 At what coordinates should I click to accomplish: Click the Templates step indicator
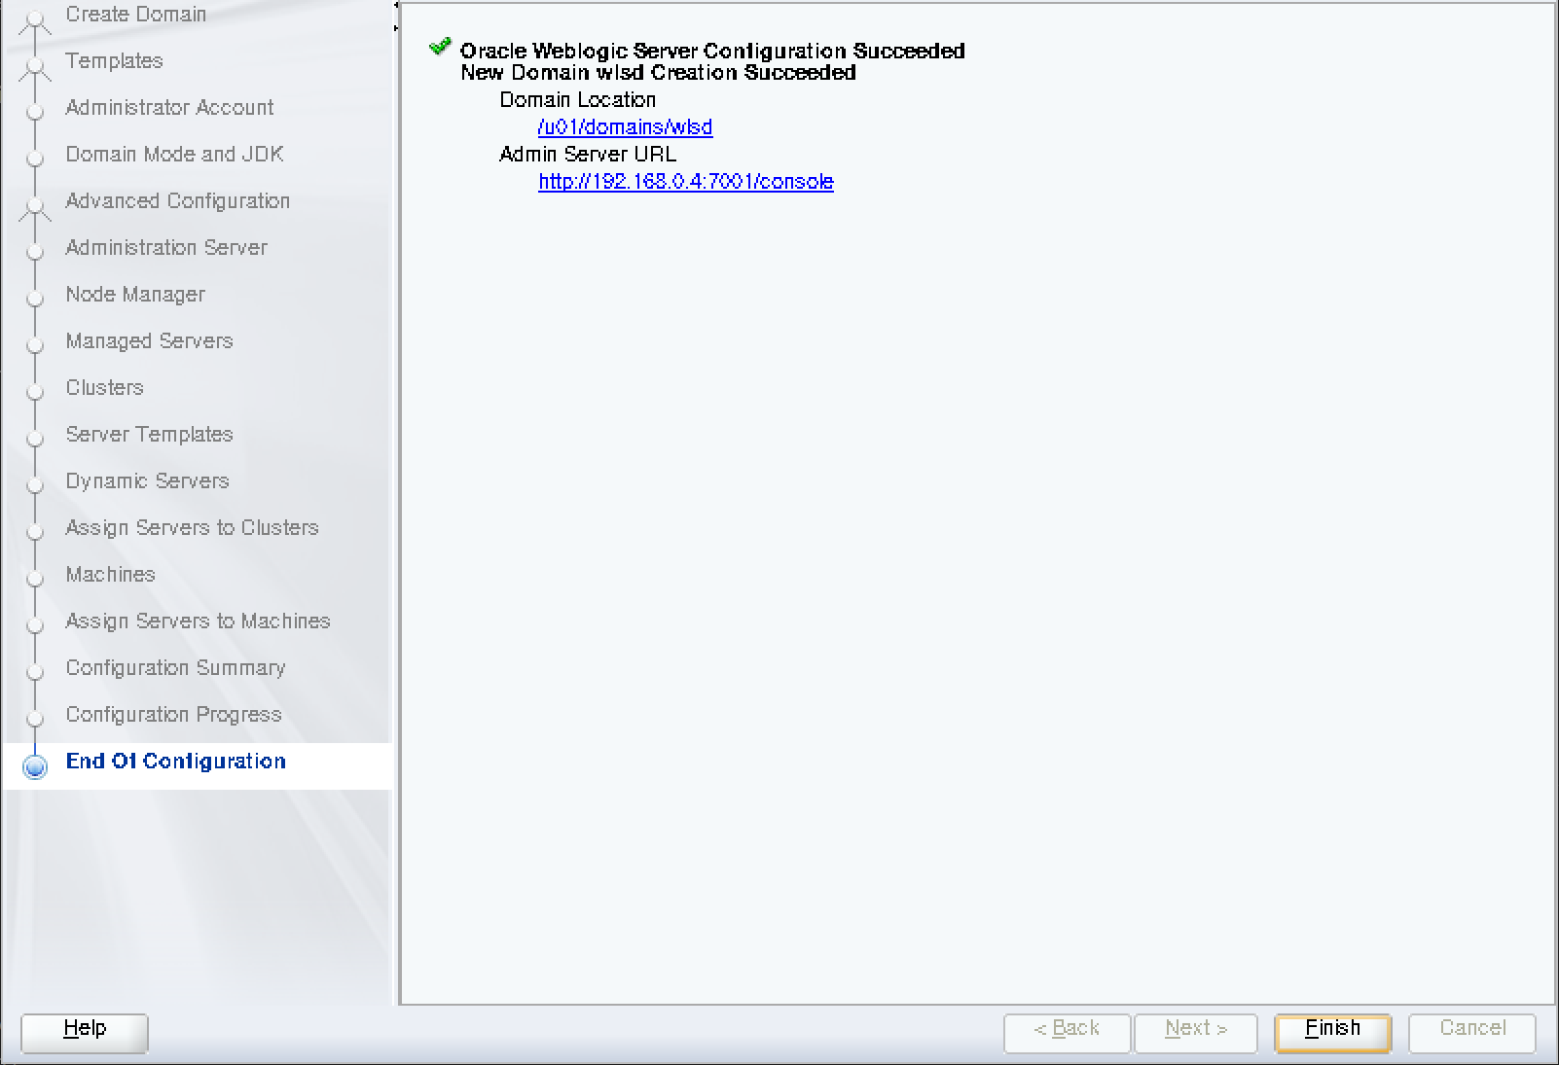click(x=35, y=66)
